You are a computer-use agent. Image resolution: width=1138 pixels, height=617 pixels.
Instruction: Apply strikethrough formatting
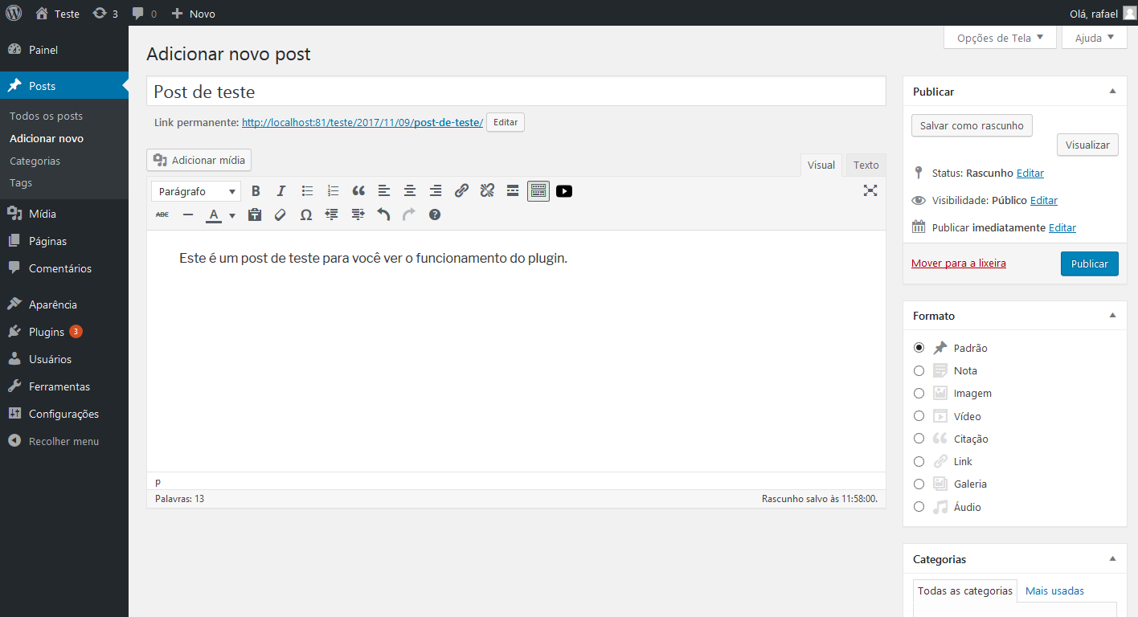click(162, 215)
